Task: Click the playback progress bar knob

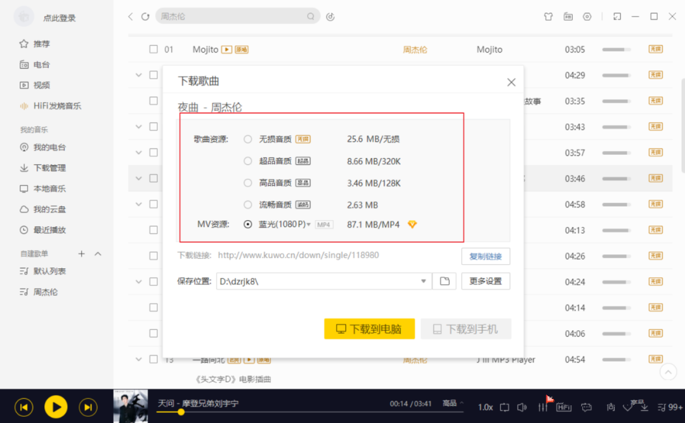Action: click(180, 412)
